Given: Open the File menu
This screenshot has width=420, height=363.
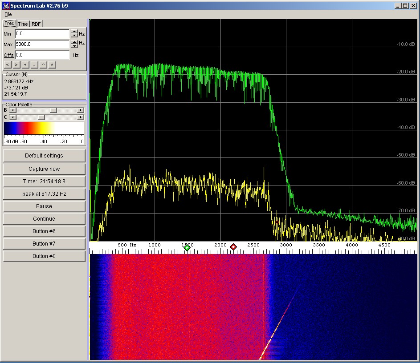Looking at the screenshot, I should 8,14.
